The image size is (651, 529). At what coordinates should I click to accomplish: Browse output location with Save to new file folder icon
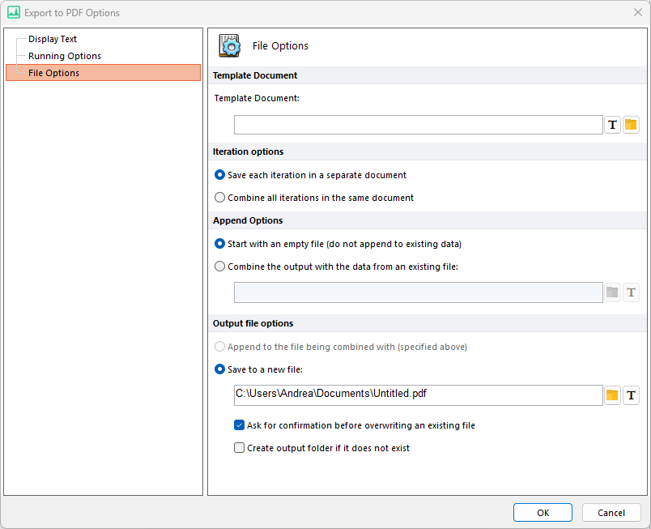(x=612, y=395)
